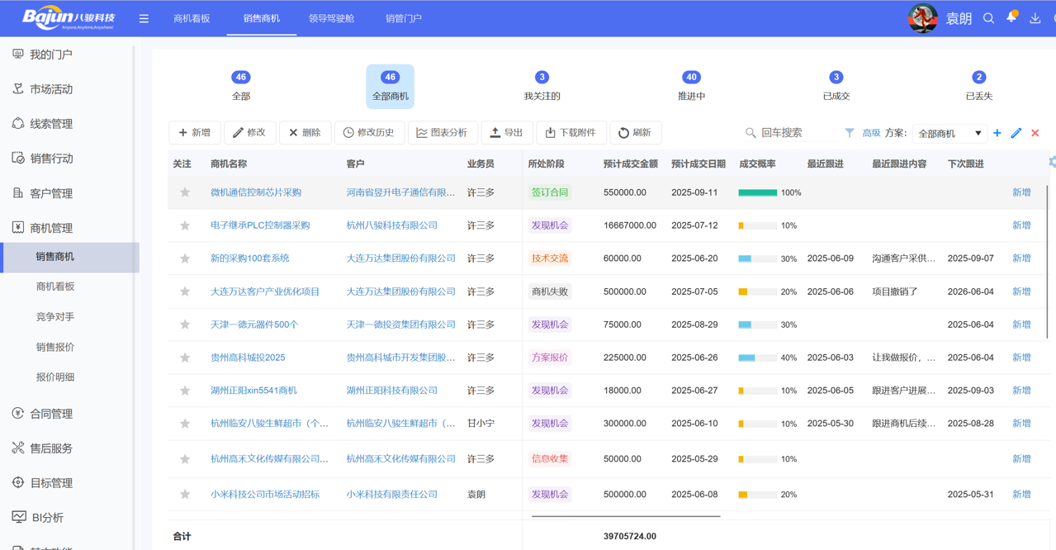Star the 微机通信控制芯片采购 opportunity

coord(185,192)
